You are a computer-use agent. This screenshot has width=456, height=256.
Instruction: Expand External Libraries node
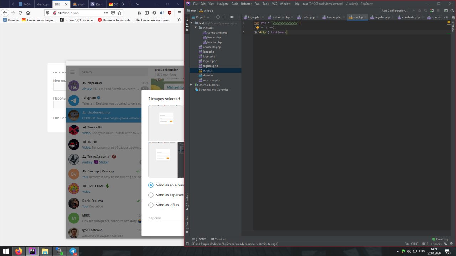[x=192, y=85]
